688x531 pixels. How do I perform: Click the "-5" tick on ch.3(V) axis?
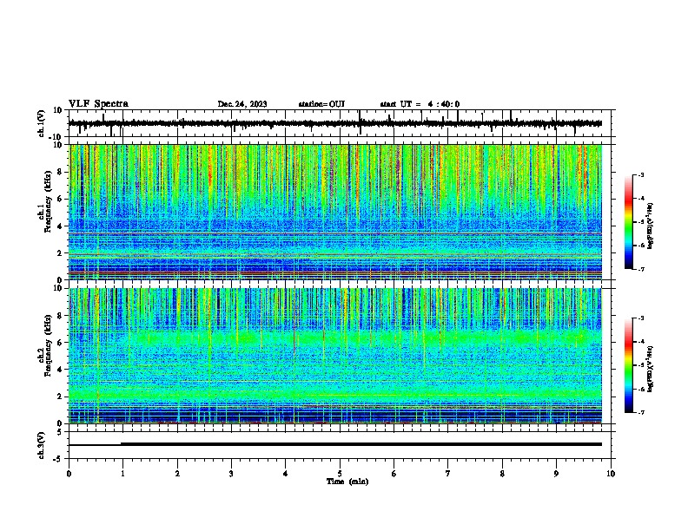(x=58, y=459)
